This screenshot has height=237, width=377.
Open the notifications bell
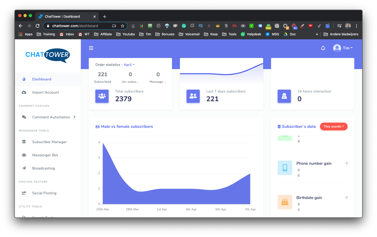click(x=323, y=48)
